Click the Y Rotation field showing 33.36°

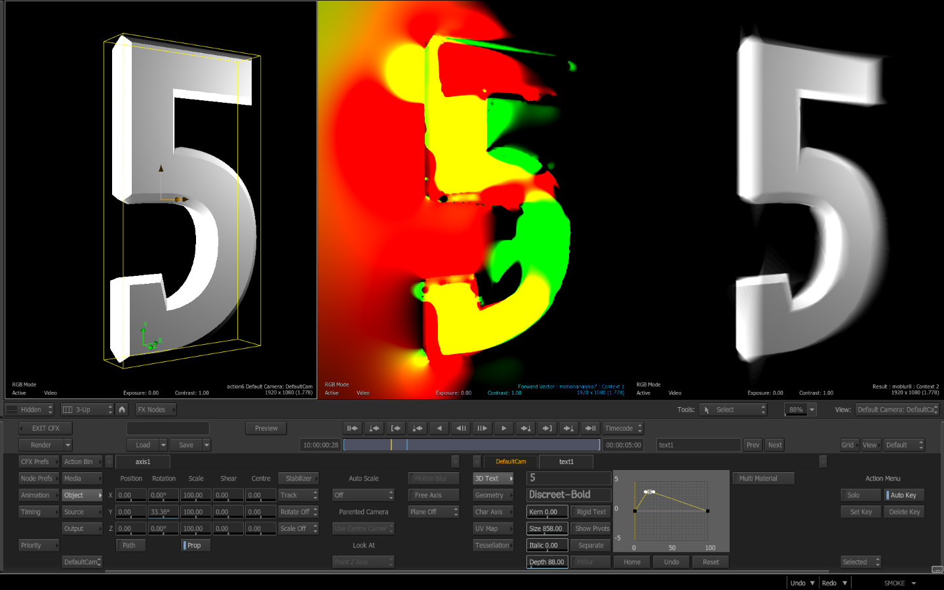(163, 512)
